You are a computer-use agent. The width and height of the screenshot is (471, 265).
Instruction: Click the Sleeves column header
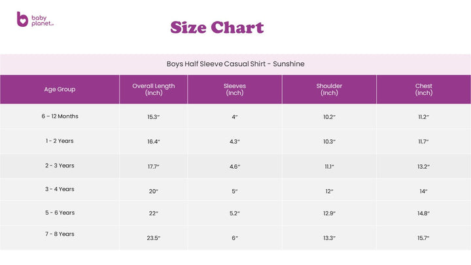point(234,90)
